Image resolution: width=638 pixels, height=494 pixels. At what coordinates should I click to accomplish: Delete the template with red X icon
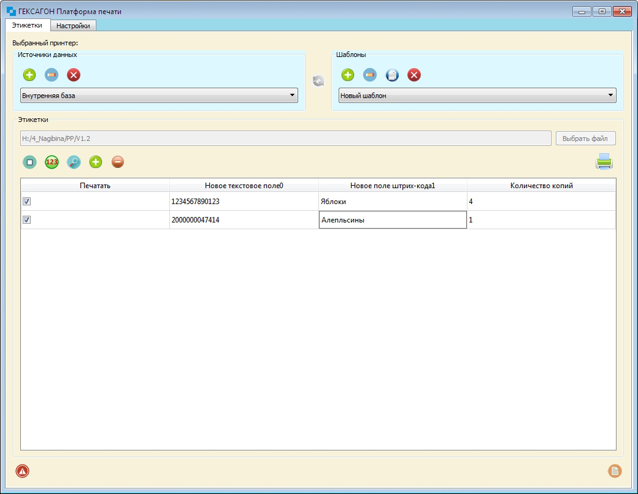tap(414, 75)
